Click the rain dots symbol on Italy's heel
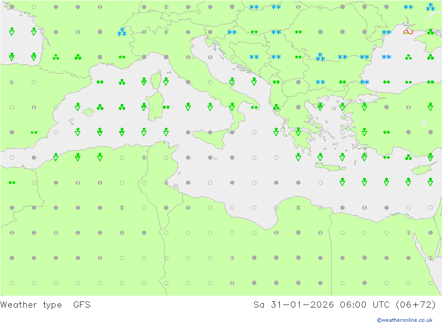This screenshot has width=442, height=324. [x=254, y=107]
